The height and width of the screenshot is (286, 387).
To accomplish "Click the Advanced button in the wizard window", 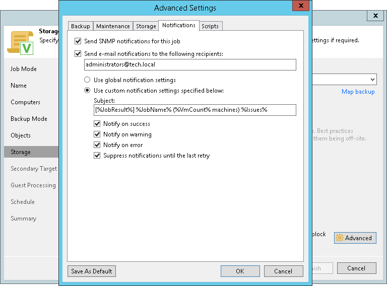I will (x=355, y=238).
